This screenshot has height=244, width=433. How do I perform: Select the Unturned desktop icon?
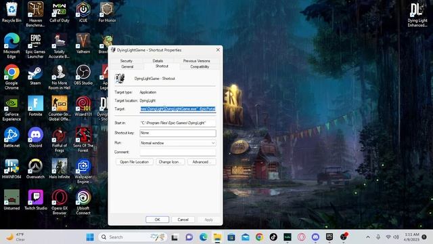point(12,200)
